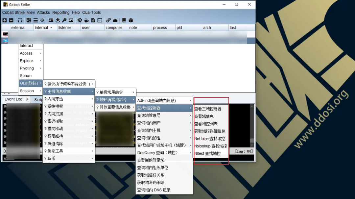The width and height of the screenshot is (355, 199).
Task: Select 查看当前登录域 menu entry
Action: click(164, 160)
